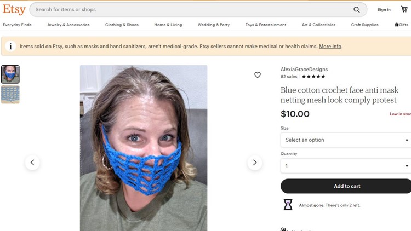Open the Gifts menu with gift icon
Screen dimensions: 411x231
401,25
